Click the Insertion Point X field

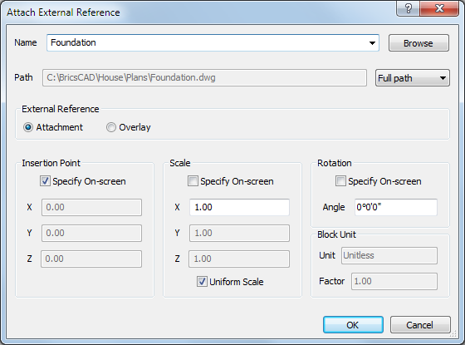click(91, 207)
